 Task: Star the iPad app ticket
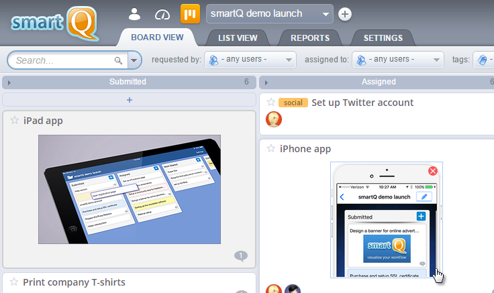(14, 120)
